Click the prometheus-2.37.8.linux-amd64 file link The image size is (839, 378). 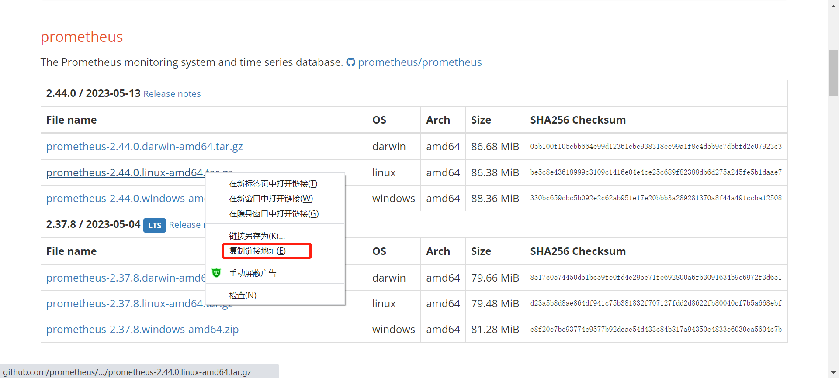coord(125,304)
